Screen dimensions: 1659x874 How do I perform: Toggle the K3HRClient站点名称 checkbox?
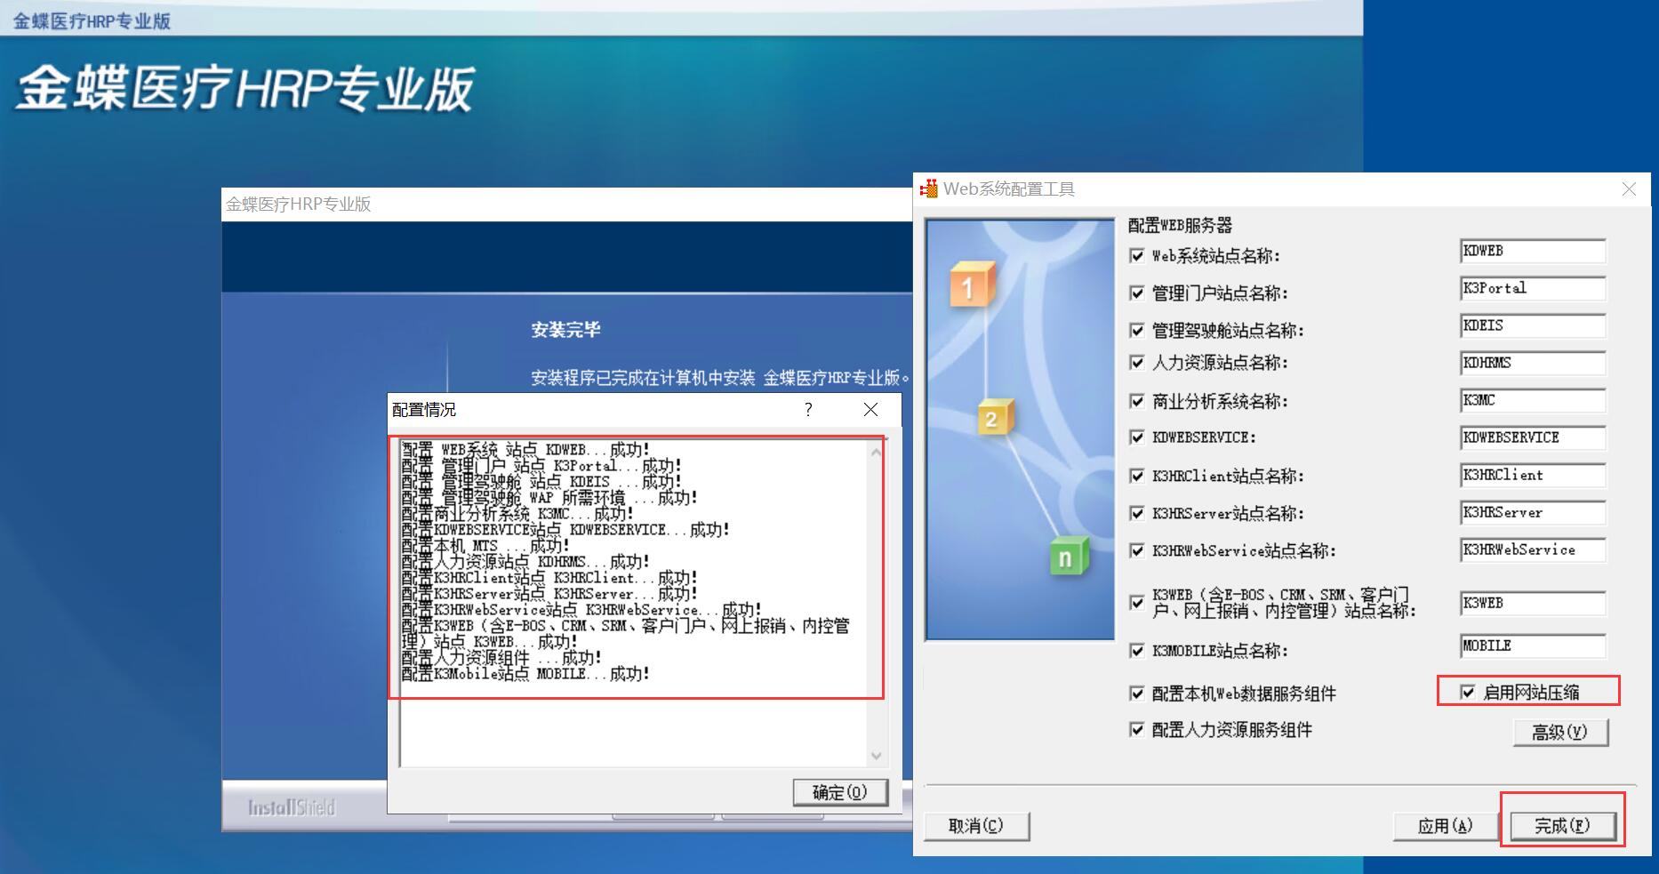1136,476
